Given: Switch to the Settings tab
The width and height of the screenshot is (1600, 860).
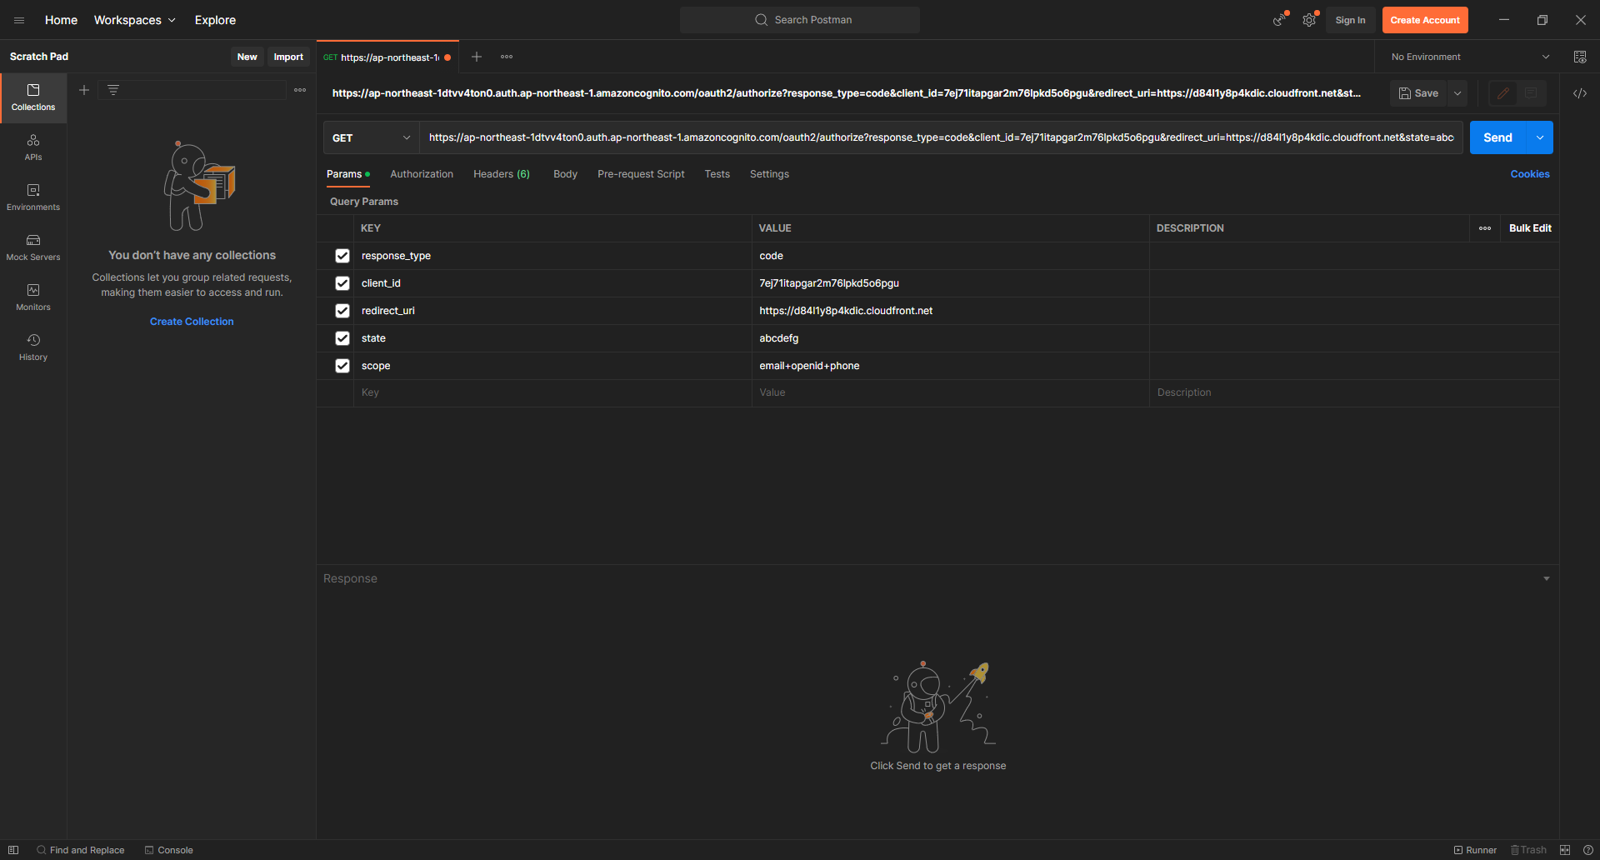Looking at the screenshot, I should [769, 174].
